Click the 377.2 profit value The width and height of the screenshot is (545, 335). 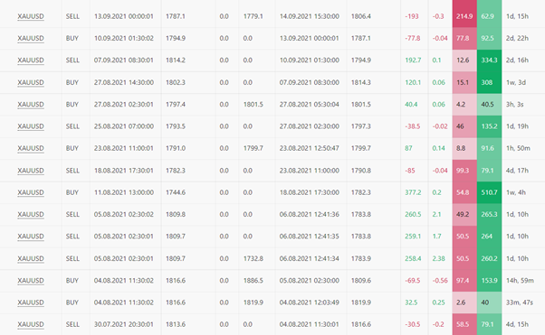[413, 192]
